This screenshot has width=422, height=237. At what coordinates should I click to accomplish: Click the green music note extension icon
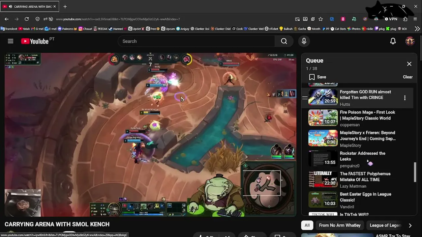click(x=354, y=19)
